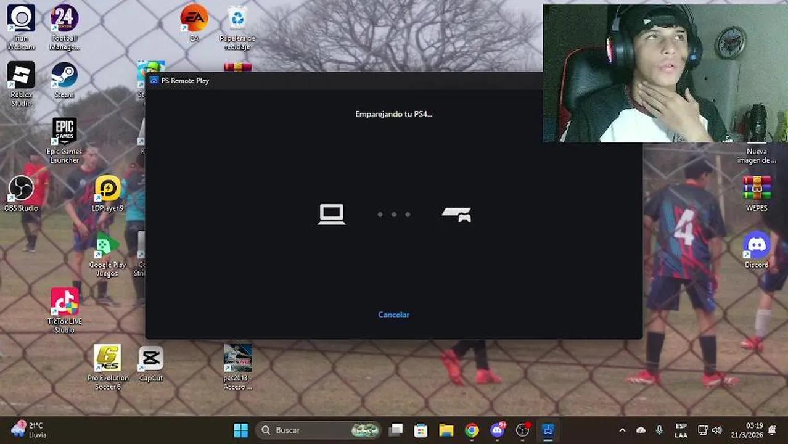Select the TikTok LIVE Studio shortcut
The height and width of the screenshot is (444, 788).
64,311
